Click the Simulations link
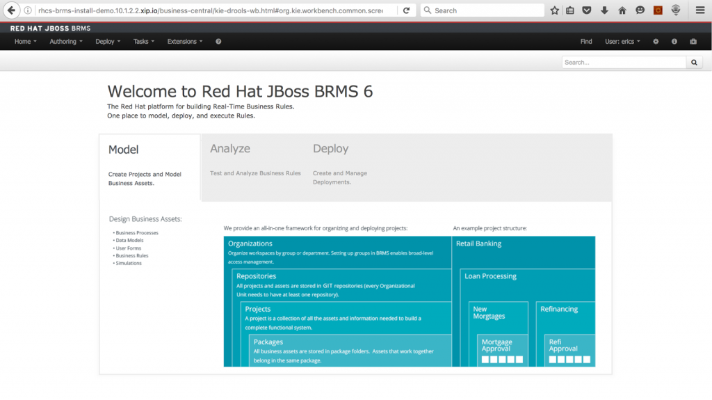712x400 pixels. click(x=129, y=263)
